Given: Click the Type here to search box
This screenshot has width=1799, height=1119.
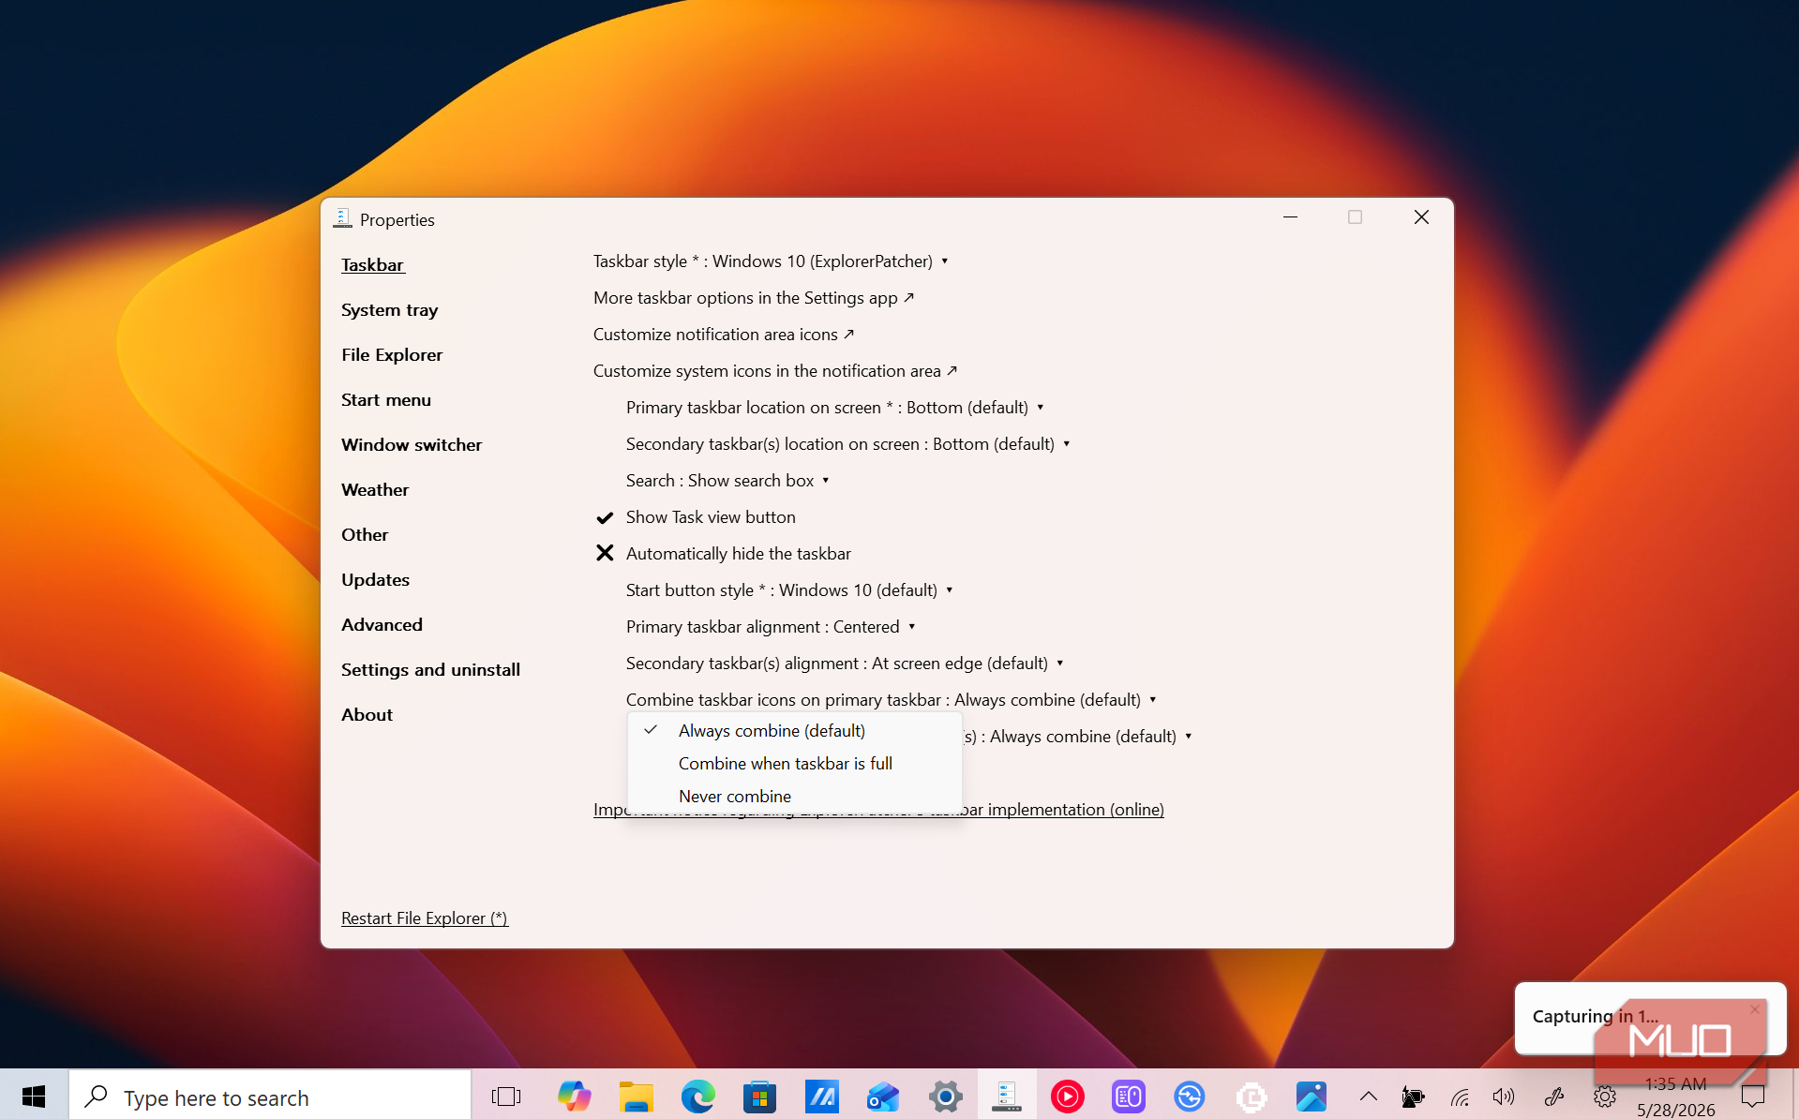Looking at the screenshot, I should point(270,1096).
